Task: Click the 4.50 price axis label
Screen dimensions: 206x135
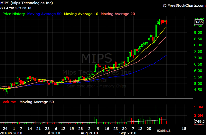Action: tap(198, 90)
